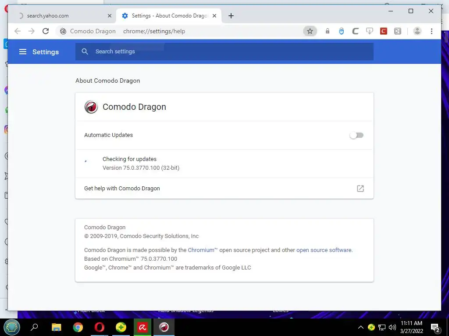Close the search.yahoo.com tab
This screenshot has width=449, height=336.
click(x=109, y=16)
